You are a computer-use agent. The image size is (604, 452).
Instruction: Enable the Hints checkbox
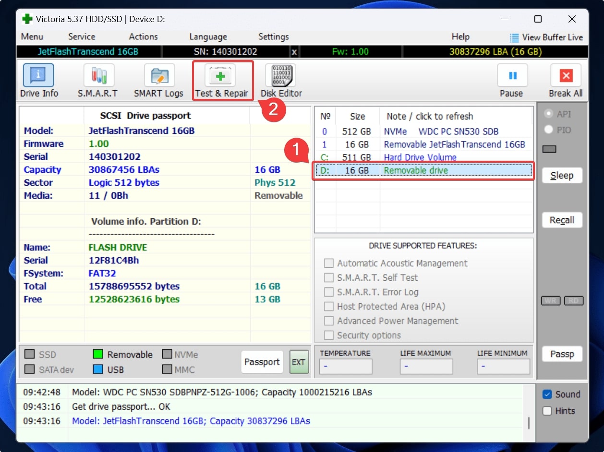tap(547, 411)
